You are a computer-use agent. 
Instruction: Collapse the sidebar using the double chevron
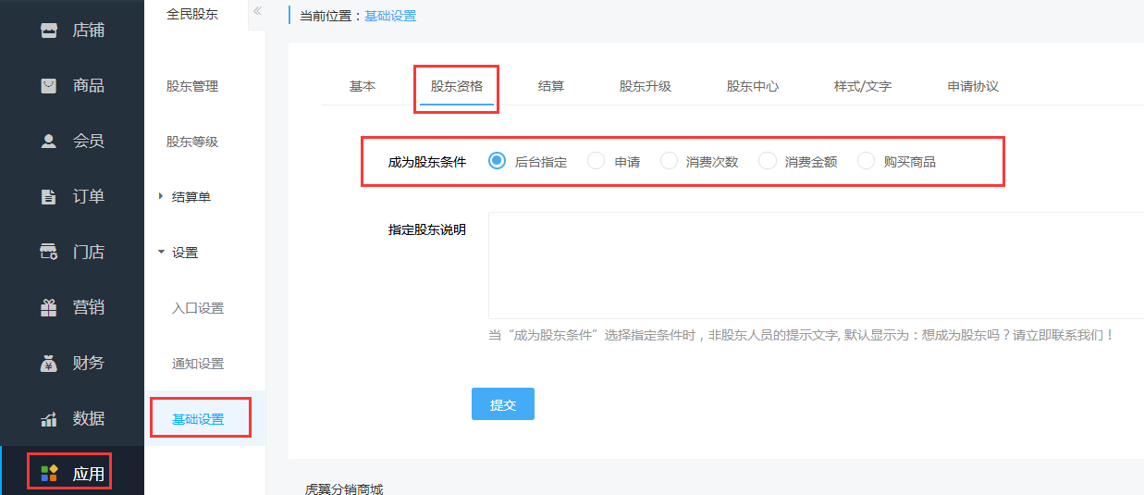[257, 11]
